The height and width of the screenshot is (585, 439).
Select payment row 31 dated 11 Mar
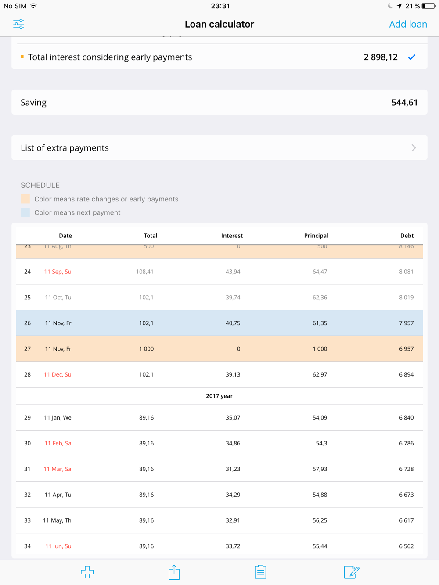coord(219,469)
